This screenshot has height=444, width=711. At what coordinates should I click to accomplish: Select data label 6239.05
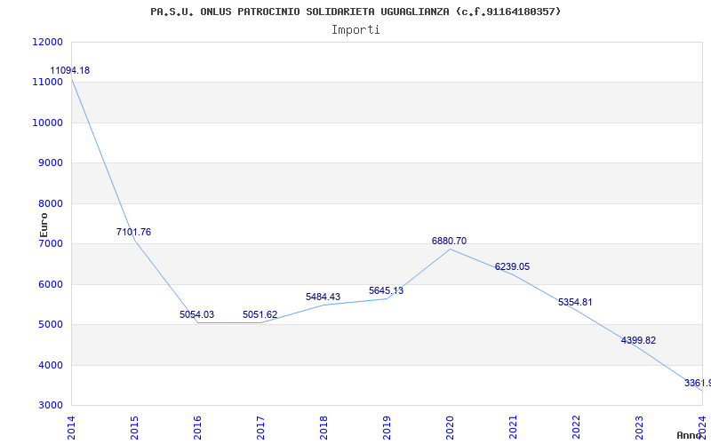click(512, 266)
